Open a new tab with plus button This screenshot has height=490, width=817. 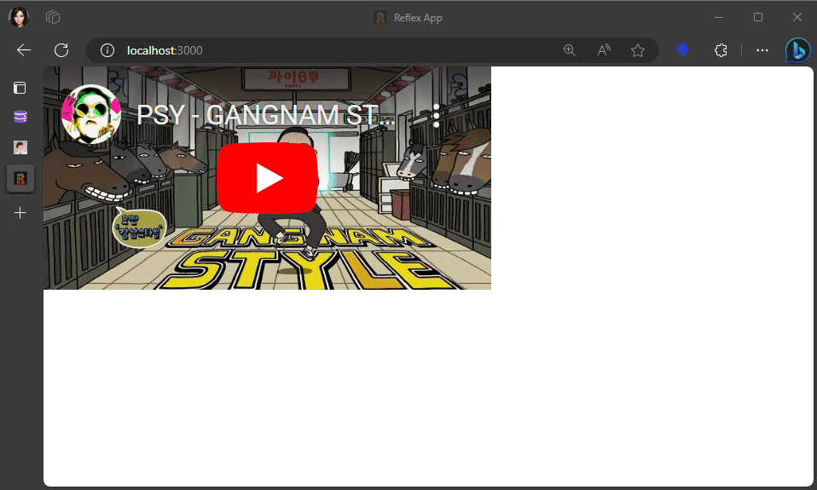[20, 213]
